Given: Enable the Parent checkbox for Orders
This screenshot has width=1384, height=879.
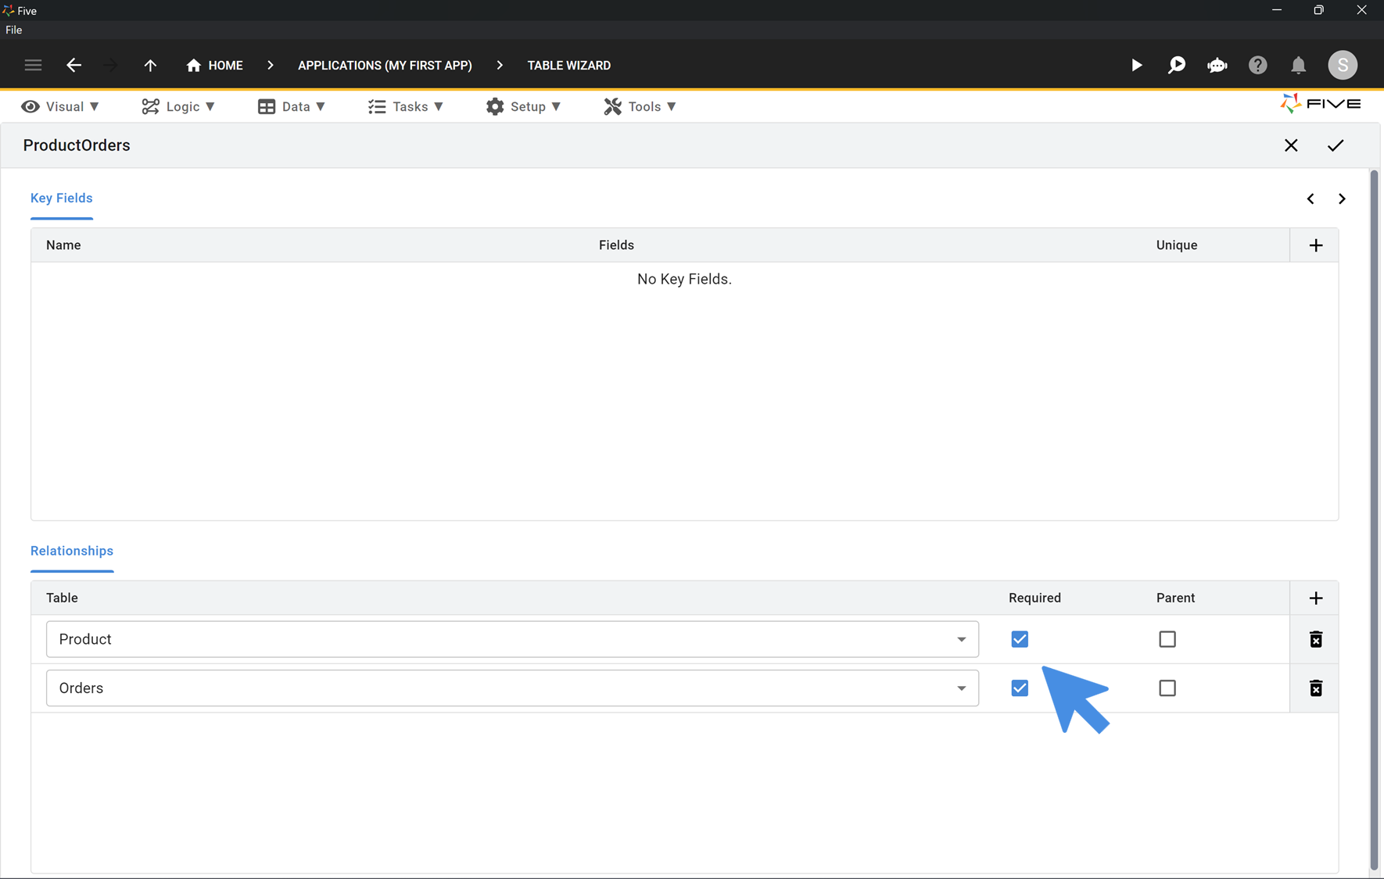Looking at the screenshot, I should (x=1167, y=688).
